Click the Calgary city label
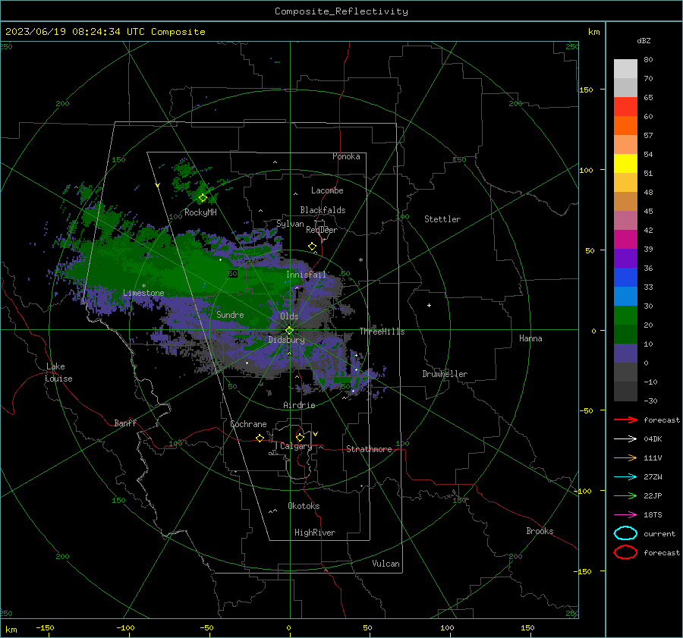 pos(296,446)
